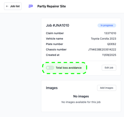Screen dimensions: 124x117
Task: Click the Images section heading
Action: (x=52, y=88)
